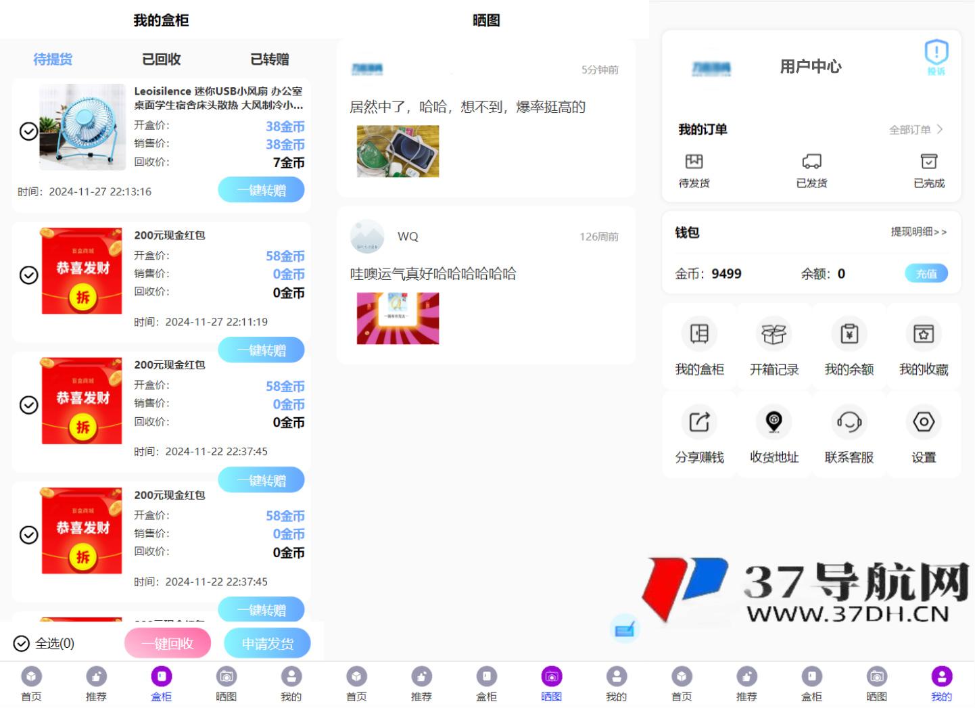
Task: View 待发货 pending shipment orders
Action: pyautogui.click(x=693, y=169)
